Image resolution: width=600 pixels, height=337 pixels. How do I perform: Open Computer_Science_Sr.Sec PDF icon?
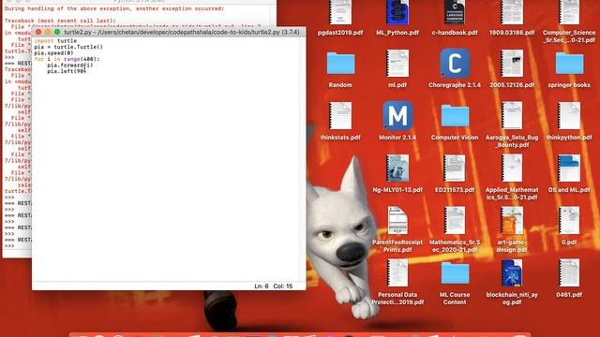569,12
